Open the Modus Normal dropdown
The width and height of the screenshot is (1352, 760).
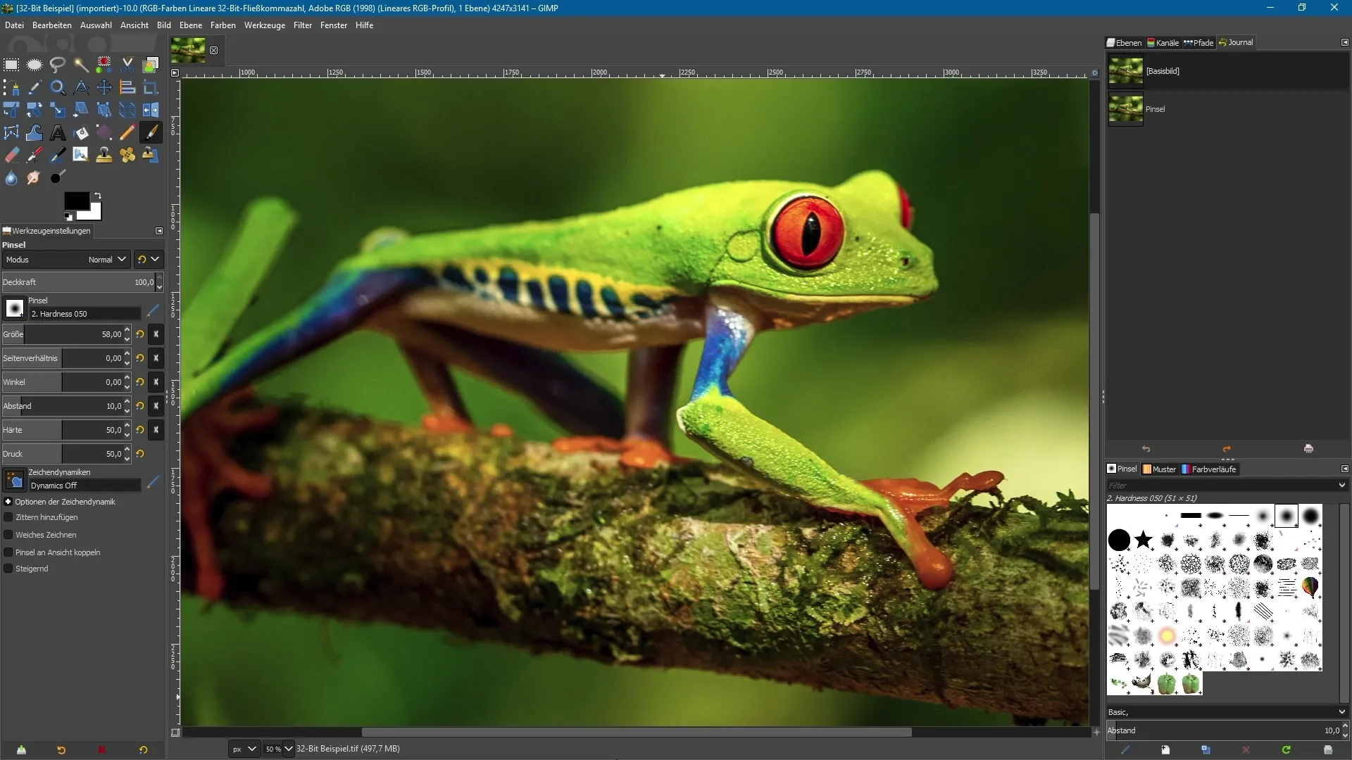65,260
